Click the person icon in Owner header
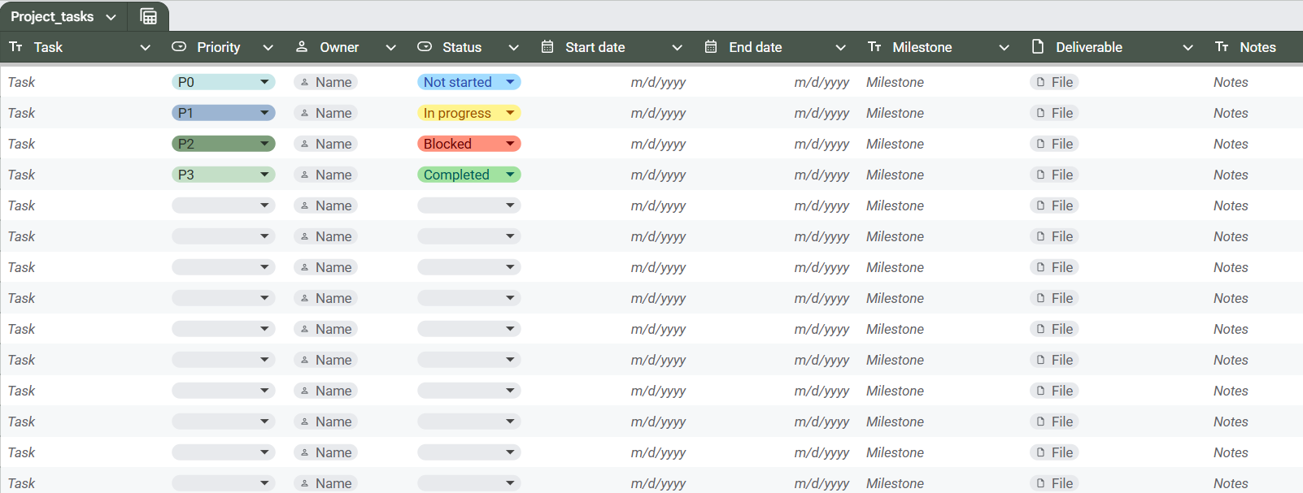 click(x=302, y=47)
